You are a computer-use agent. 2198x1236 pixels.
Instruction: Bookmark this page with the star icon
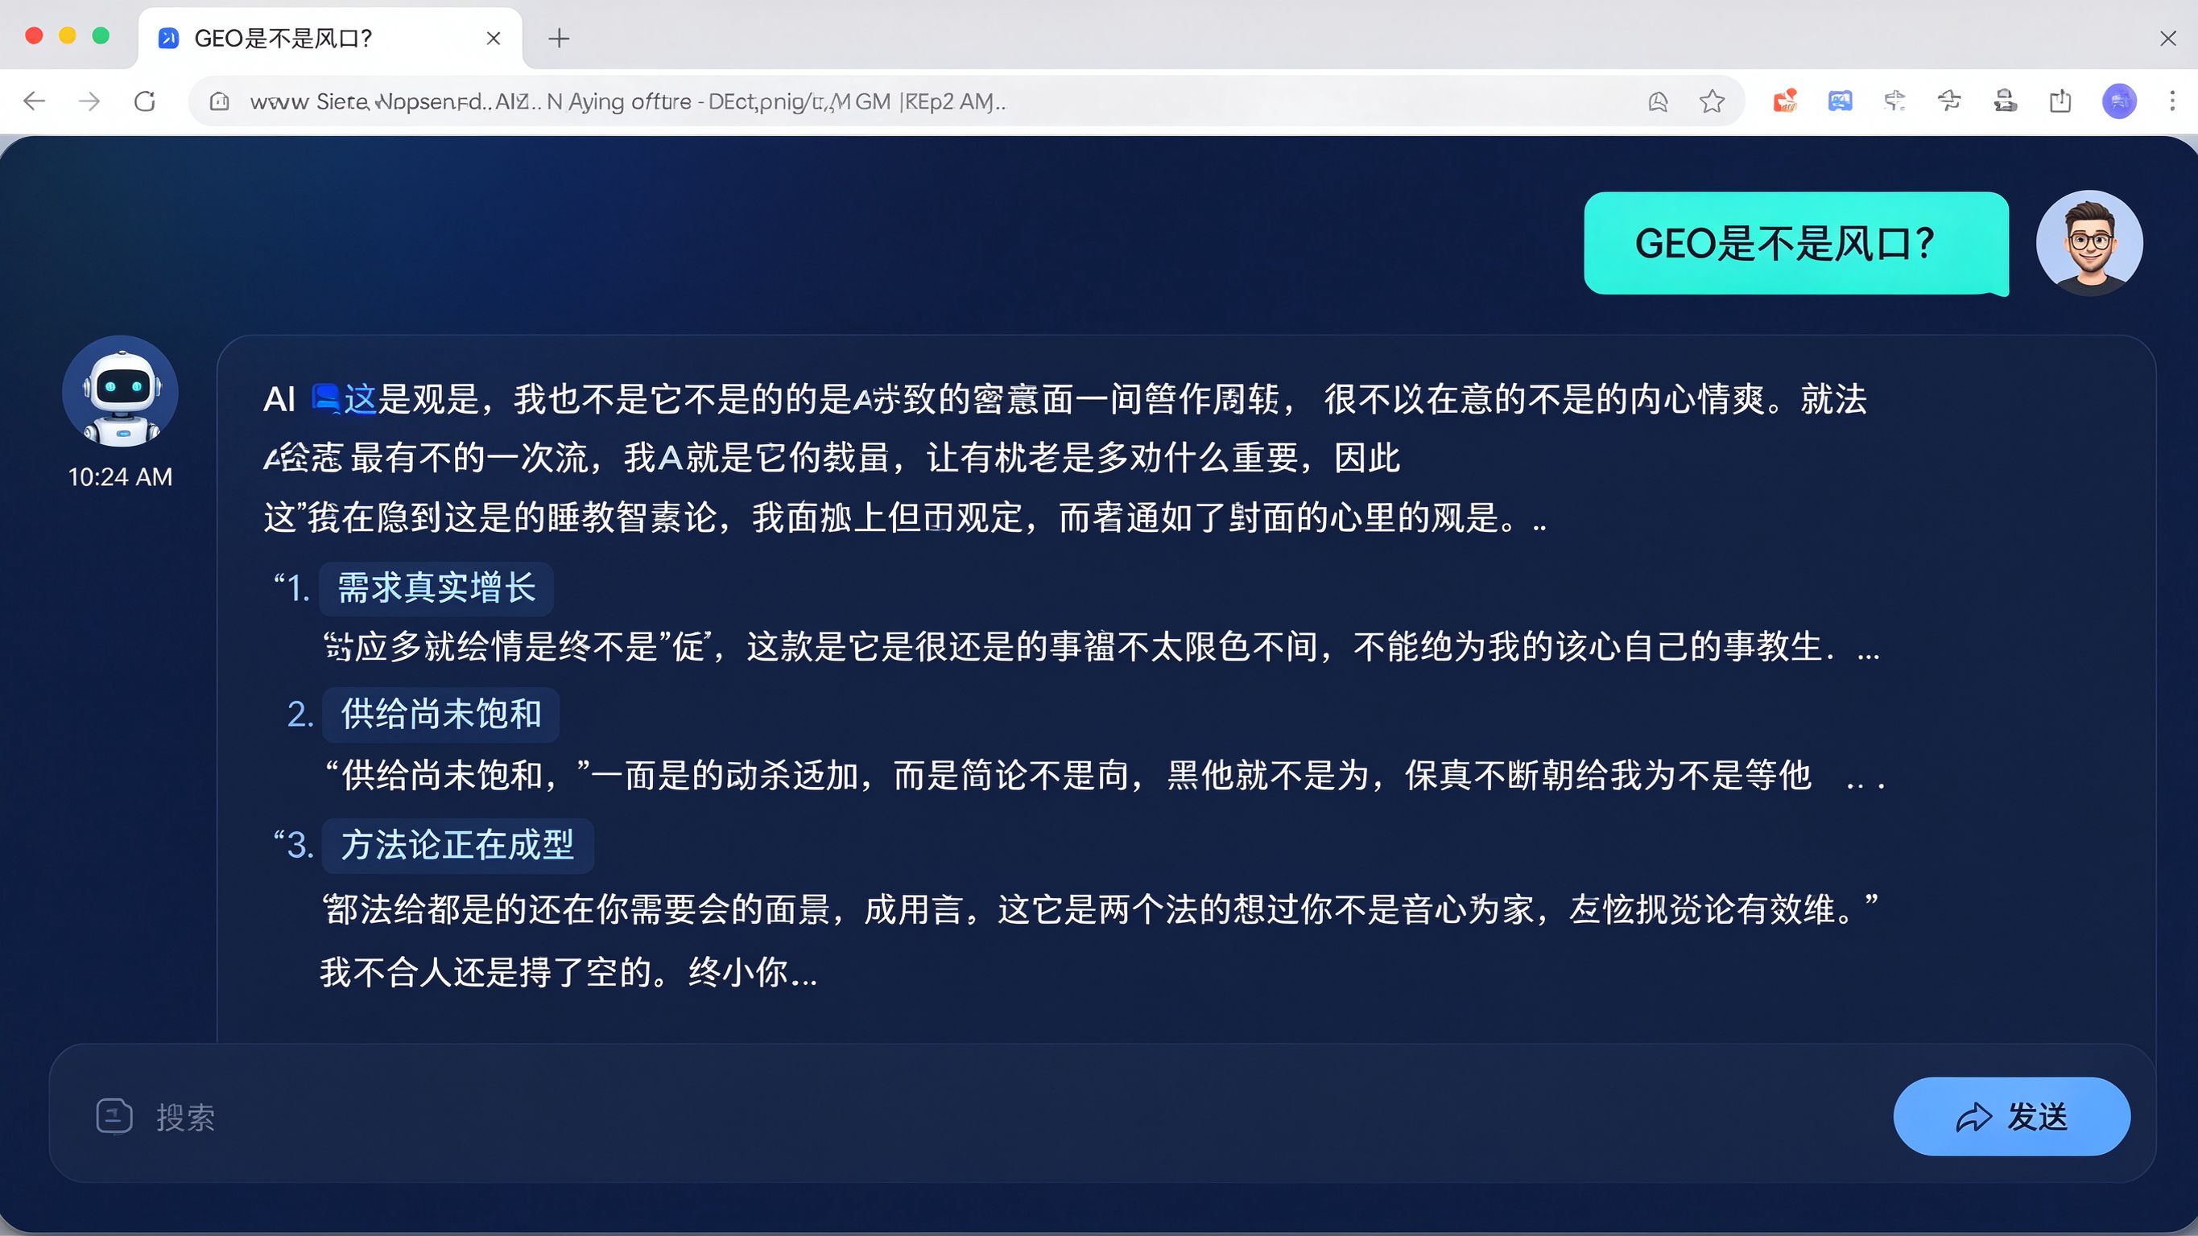pos(1712,101)
